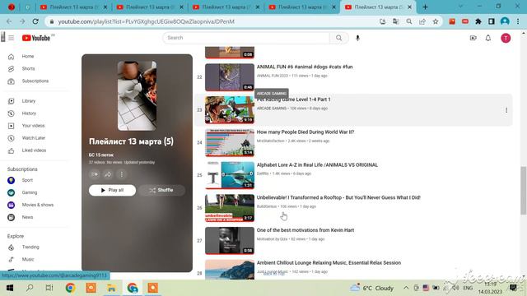The image size is (527, 296).
Task: Open browser extensions puzzle icon
Action: (478, 21)
